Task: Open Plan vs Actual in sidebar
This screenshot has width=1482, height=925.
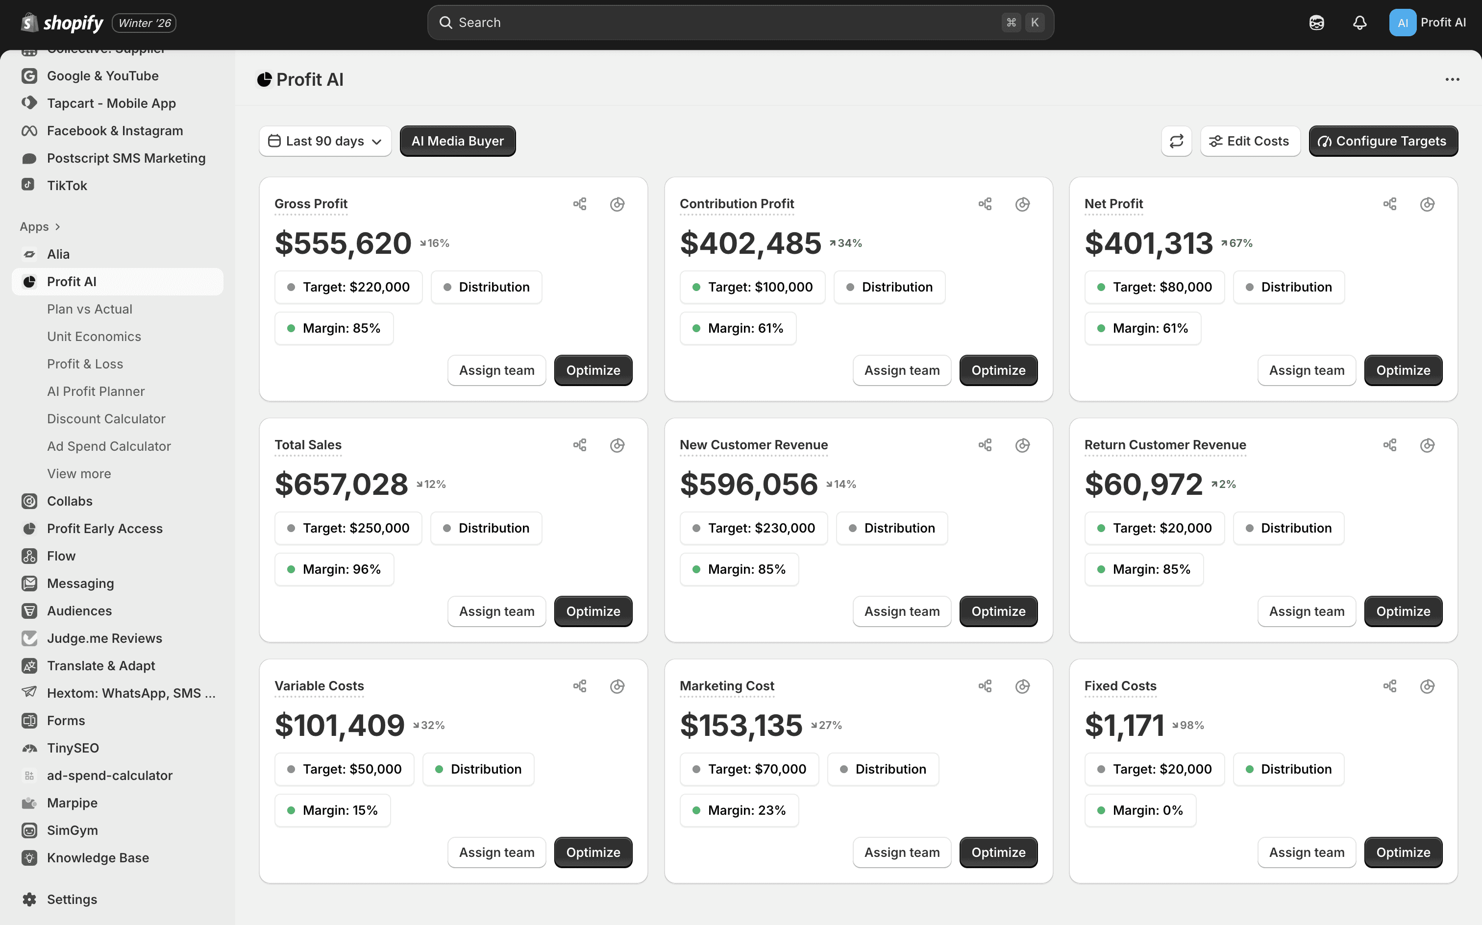Action: (x=89, y=309)
